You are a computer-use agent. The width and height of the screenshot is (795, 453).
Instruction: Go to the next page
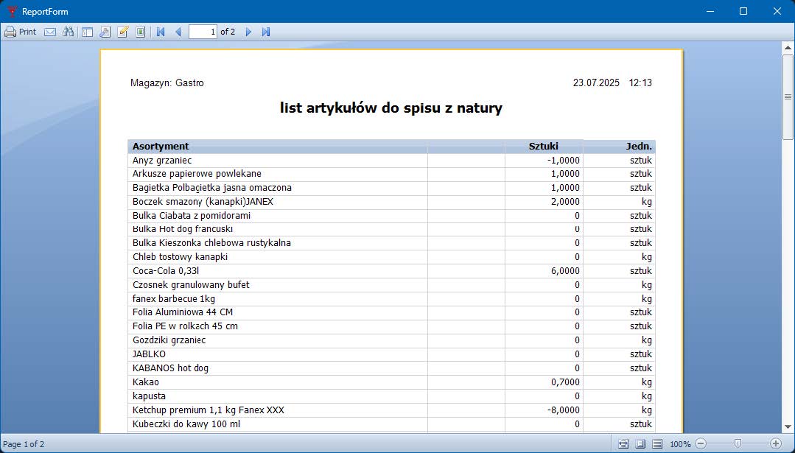point(248,32)
